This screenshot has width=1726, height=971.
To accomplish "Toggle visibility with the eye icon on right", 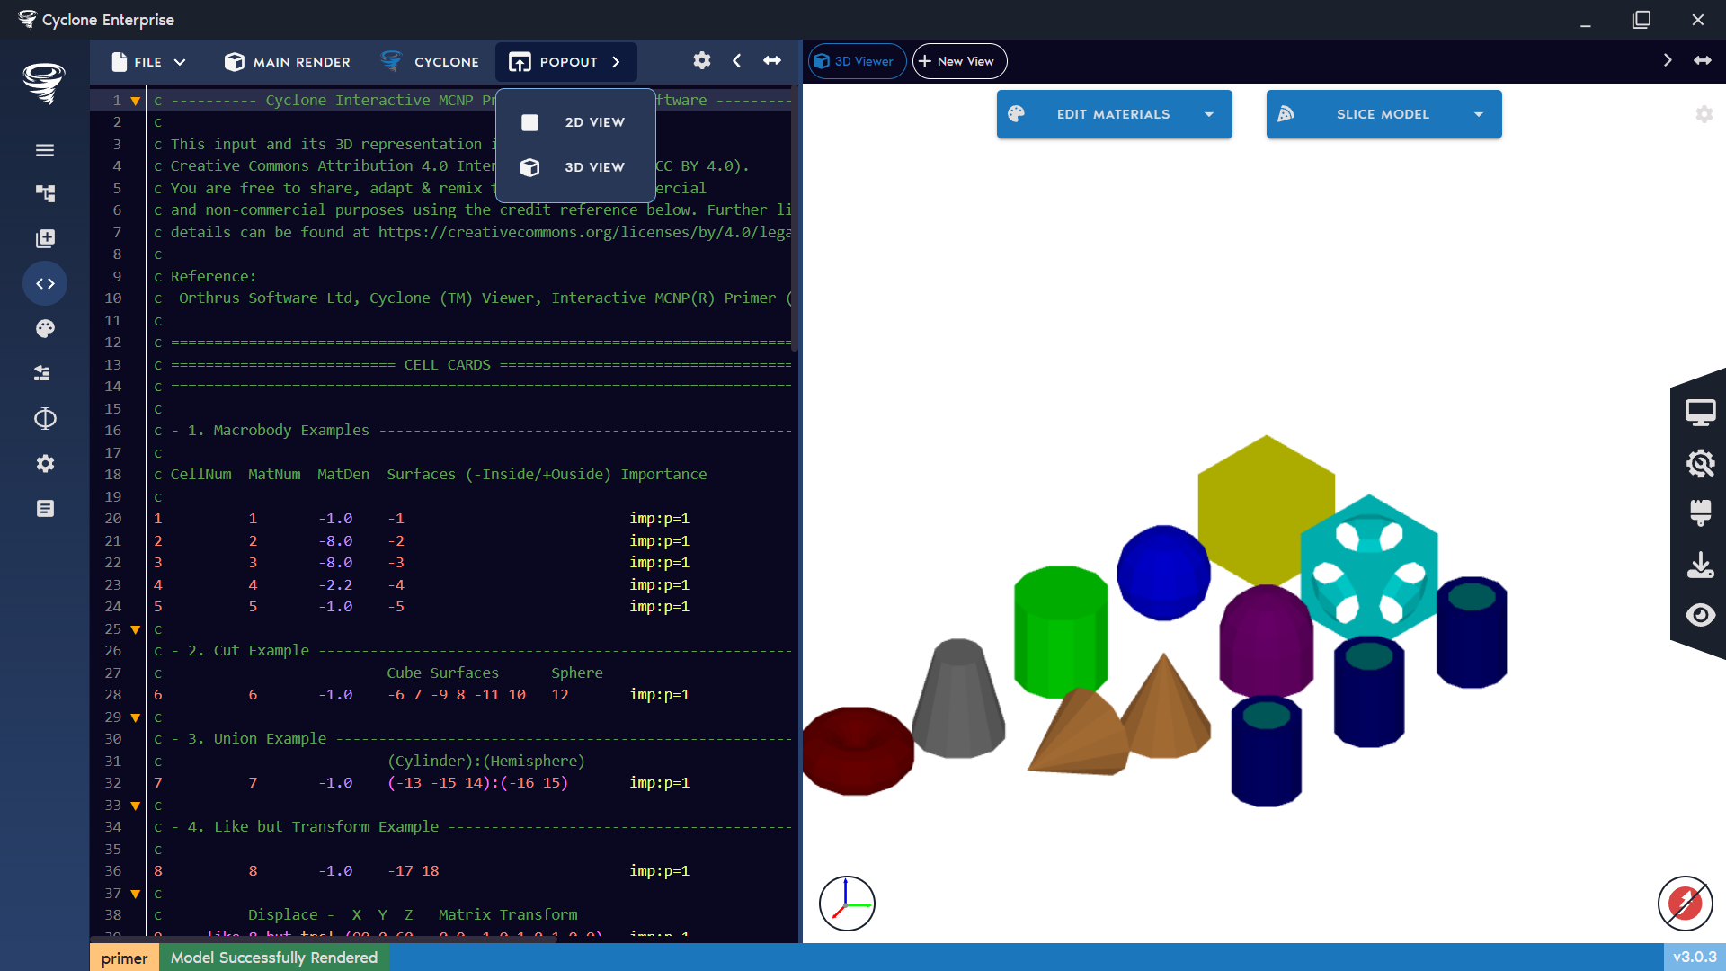I will (x=1702, y=615).
